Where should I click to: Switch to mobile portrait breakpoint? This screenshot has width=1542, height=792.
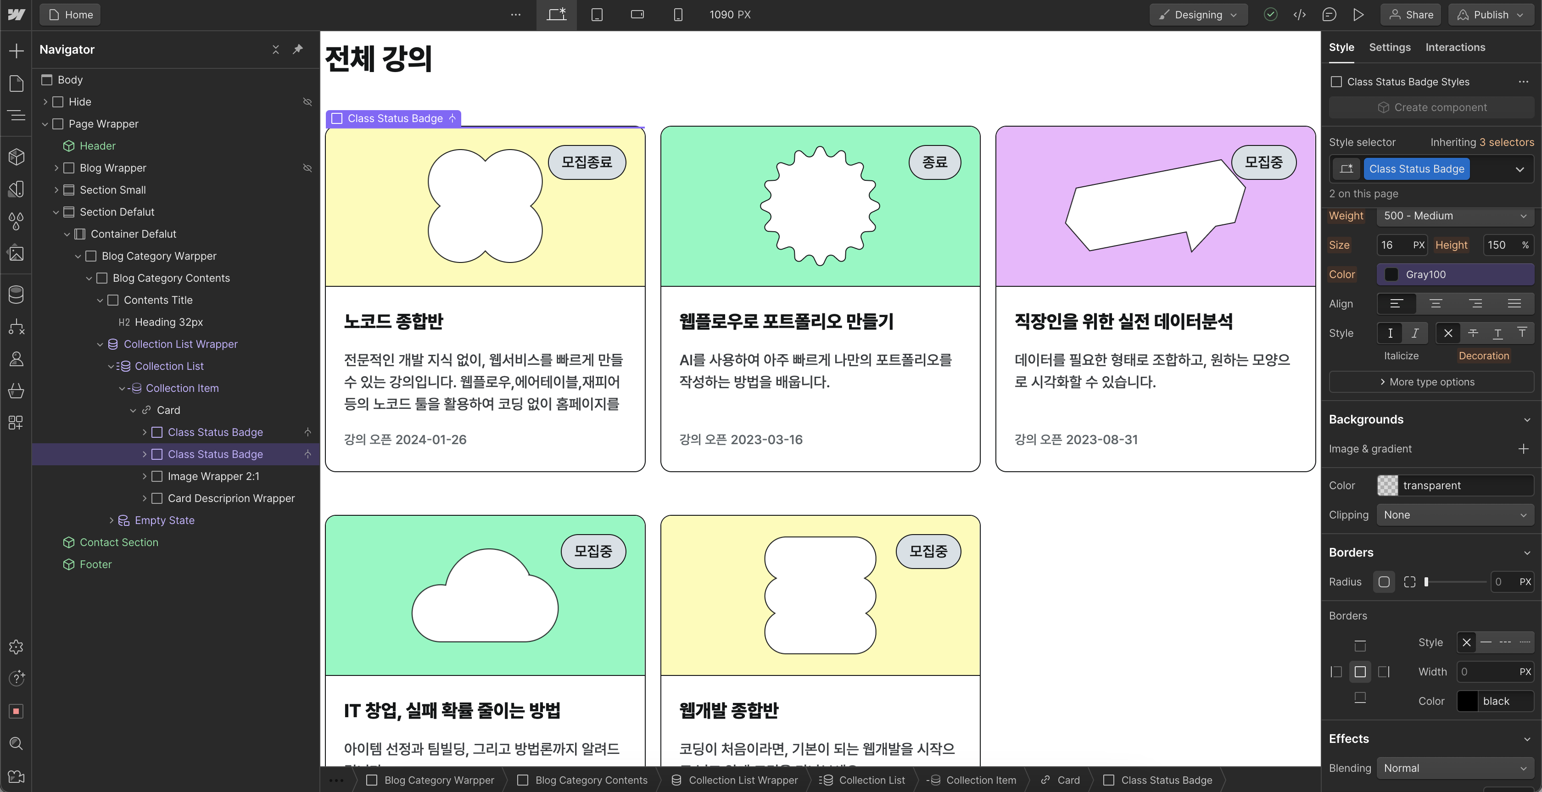(x=678, y=14)
